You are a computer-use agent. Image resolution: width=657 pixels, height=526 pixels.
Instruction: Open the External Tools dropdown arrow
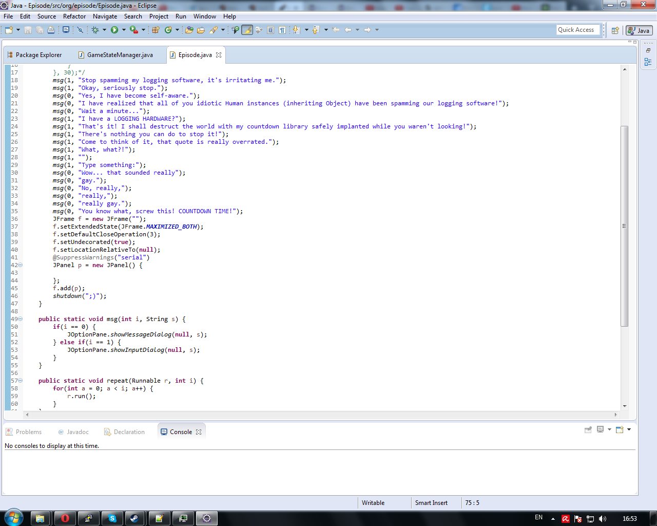143,30
